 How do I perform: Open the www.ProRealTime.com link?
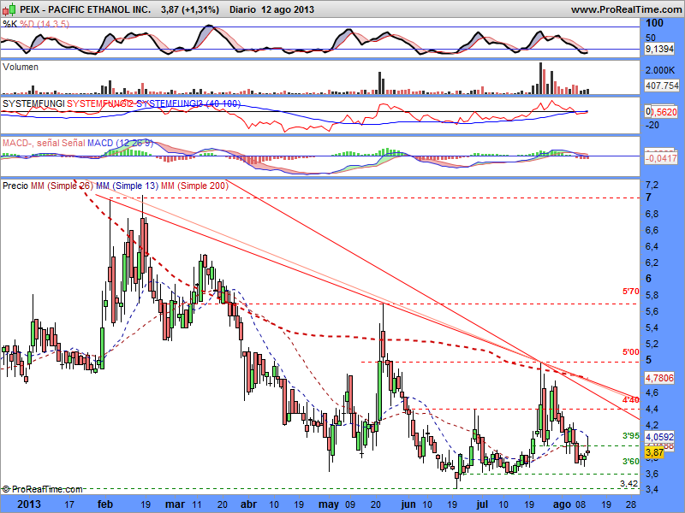pos(626,9)
